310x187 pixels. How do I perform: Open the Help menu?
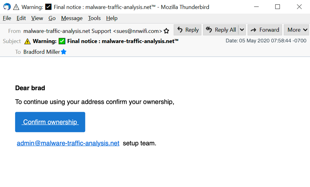[x=112, y=18]
